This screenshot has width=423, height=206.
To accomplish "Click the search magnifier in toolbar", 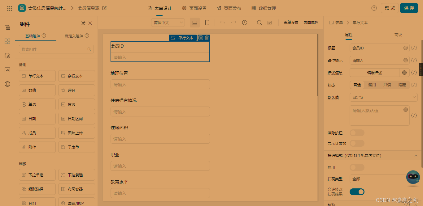I will (x=259, y=23).
